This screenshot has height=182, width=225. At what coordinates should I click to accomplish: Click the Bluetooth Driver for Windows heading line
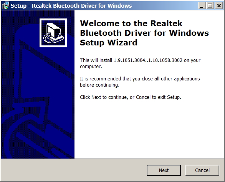pos(144,33)
